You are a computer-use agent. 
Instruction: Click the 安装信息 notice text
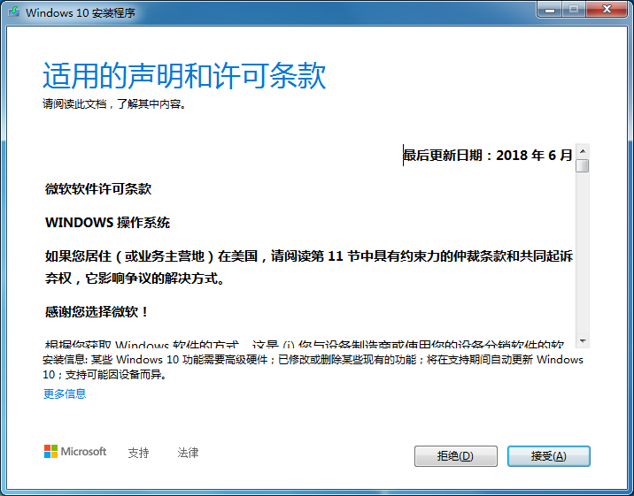click(313, 367)
